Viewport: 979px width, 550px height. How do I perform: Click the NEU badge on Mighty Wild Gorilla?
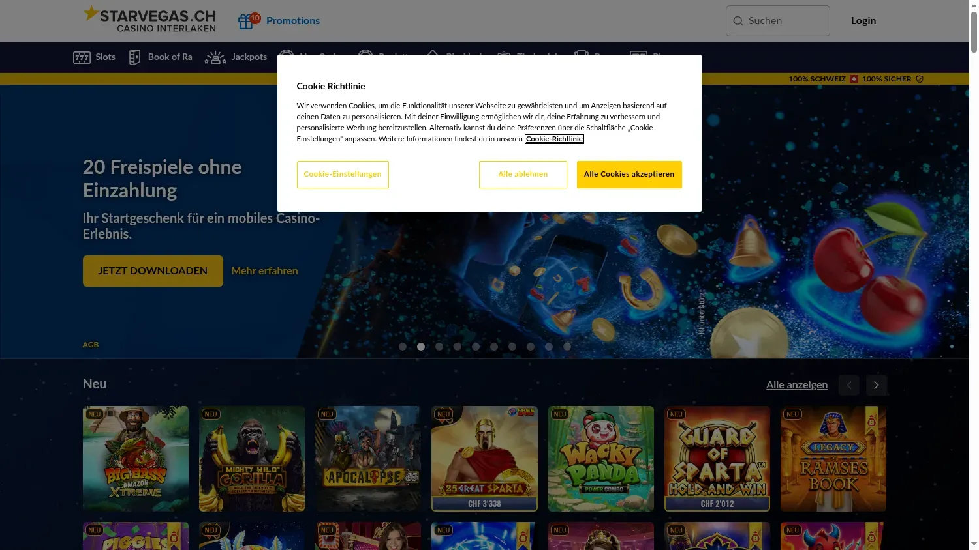(211, 414)
